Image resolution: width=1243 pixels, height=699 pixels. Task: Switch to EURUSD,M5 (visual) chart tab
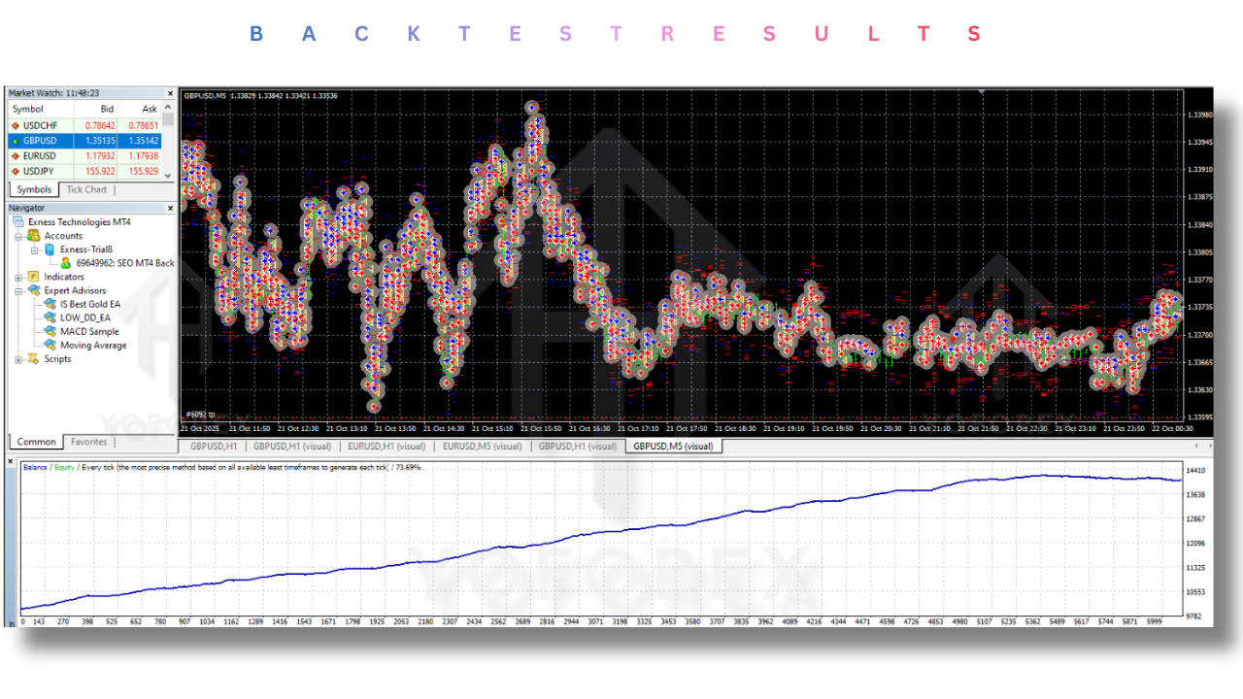(x=482, y=447)
